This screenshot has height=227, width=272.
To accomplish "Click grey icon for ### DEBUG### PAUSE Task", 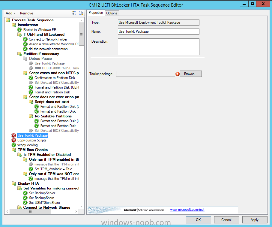I will [x=31, y=68].
